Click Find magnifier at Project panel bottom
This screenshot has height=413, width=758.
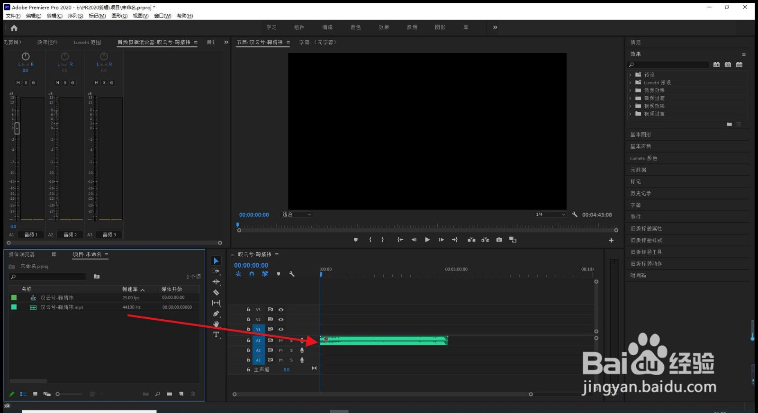(157, 394)
